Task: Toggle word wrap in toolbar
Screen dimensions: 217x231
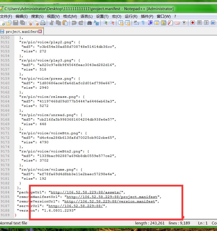Action: pyautogui.click(x=136, y=23)
